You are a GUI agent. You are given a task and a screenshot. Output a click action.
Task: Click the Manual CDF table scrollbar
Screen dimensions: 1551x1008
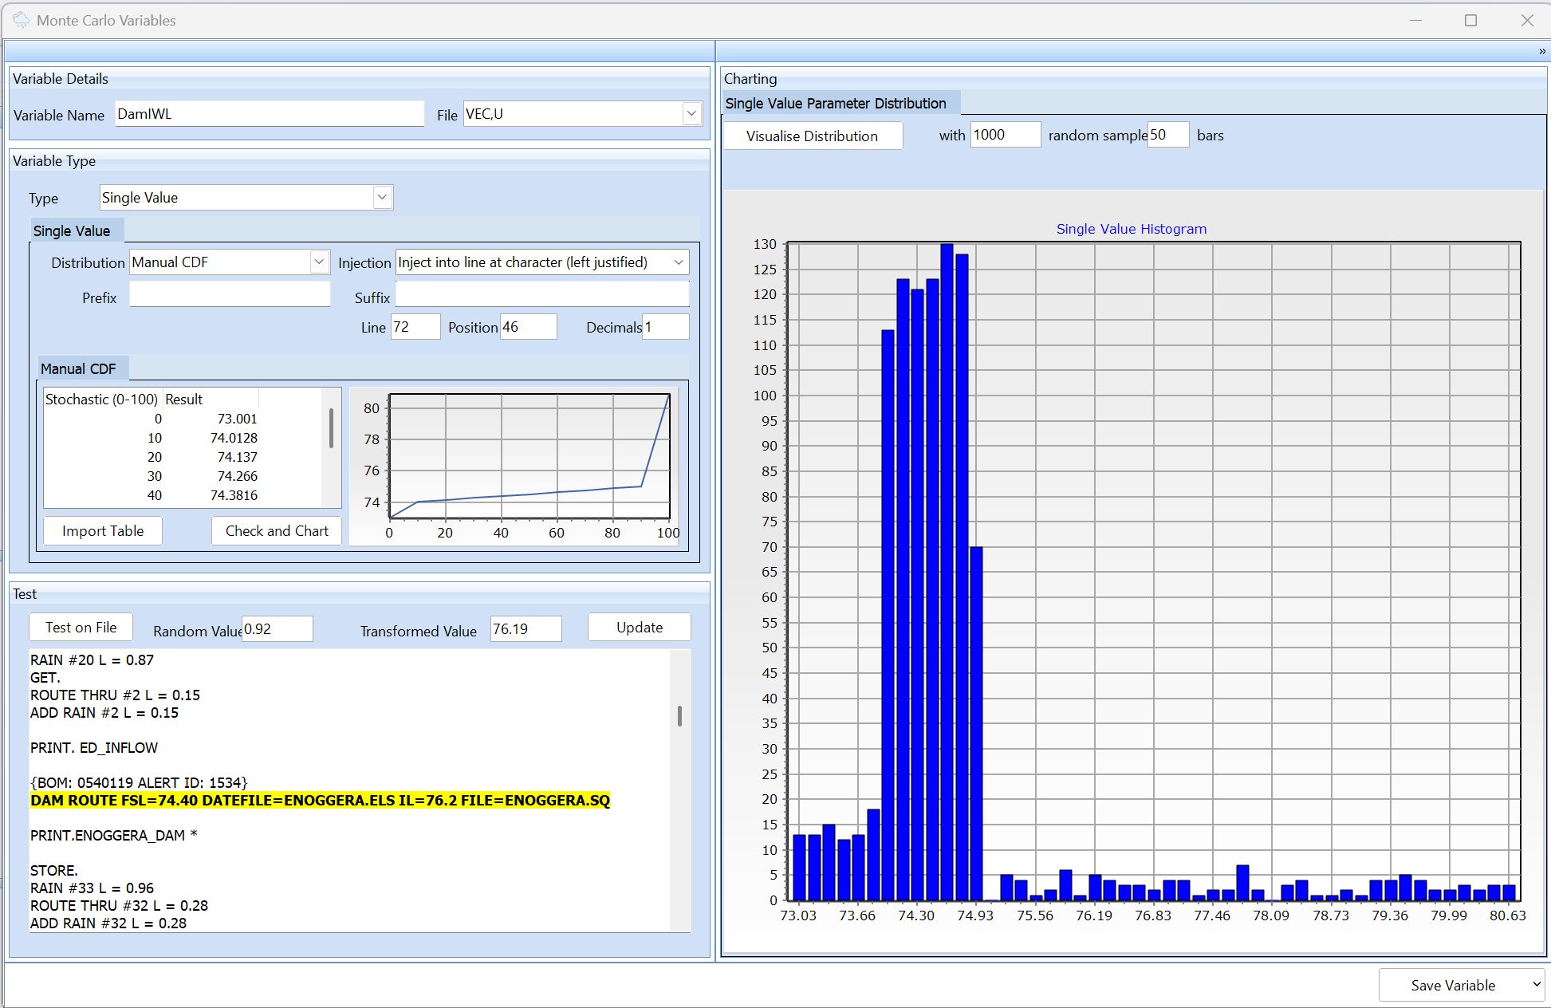pos(331,429)
